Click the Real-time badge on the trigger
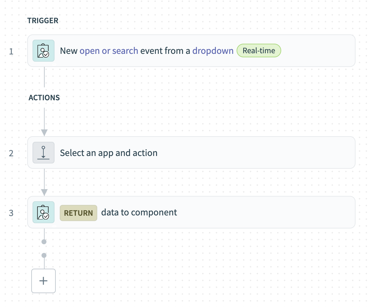The width and height of the screenshot is (371, 307). pos(259,51)
